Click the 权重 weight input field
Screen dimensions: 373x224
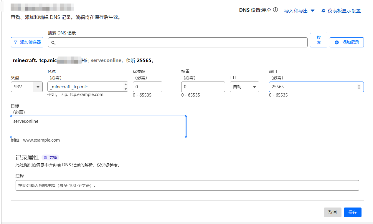pos(203,87)
